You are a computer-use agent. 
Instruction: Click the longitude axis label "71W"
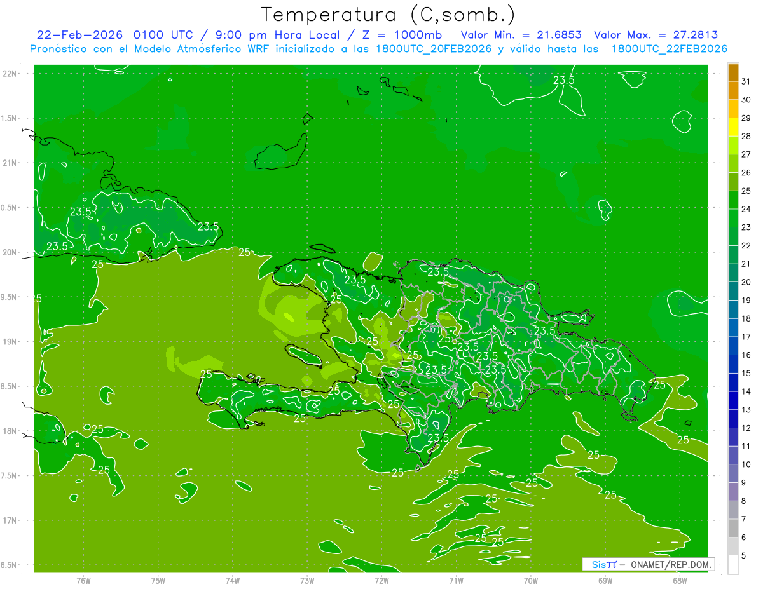[456, 580]
